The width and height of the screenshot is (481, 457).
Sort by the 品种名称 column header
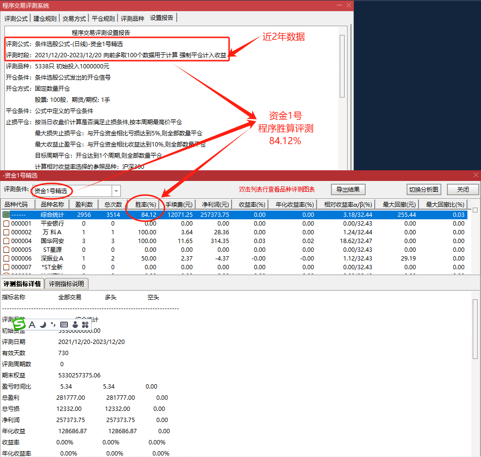pyautogui.click(x=52, y=204)
